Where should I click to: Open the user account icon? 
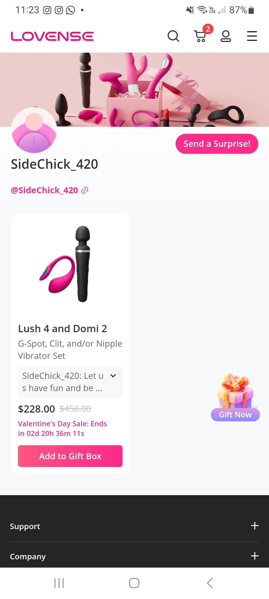(x=226, y=36)
